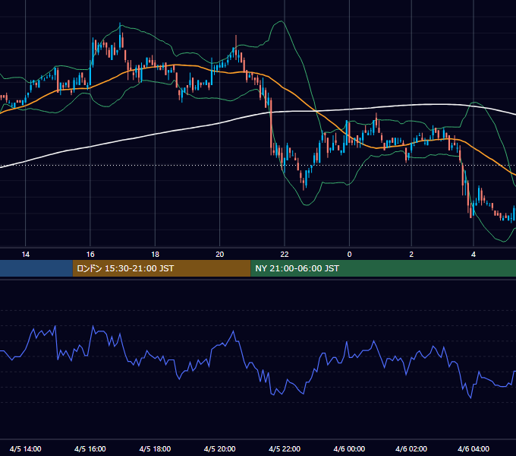Click the 4/5 20:00 date label
The width and height of the screenshot is (516, 456).
220,448
